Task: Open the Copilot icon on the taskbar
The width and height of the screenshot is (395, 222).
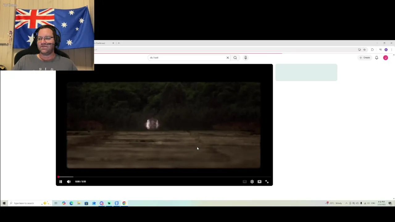Action: click(64, 203)
